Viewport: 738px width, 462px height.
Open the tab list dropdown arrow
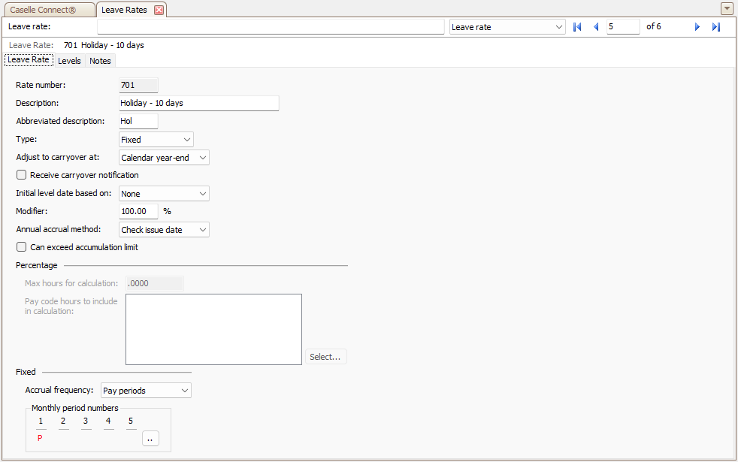click(727, 8)
